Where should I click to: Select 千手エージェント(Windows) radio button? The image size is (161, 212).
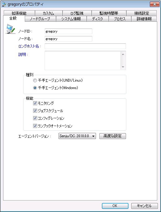(35, 88)
